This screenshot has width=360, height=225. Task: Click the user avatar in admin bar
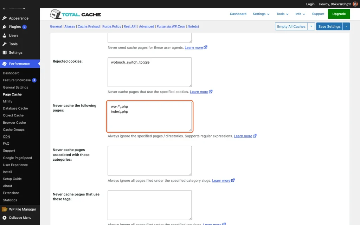355,4
